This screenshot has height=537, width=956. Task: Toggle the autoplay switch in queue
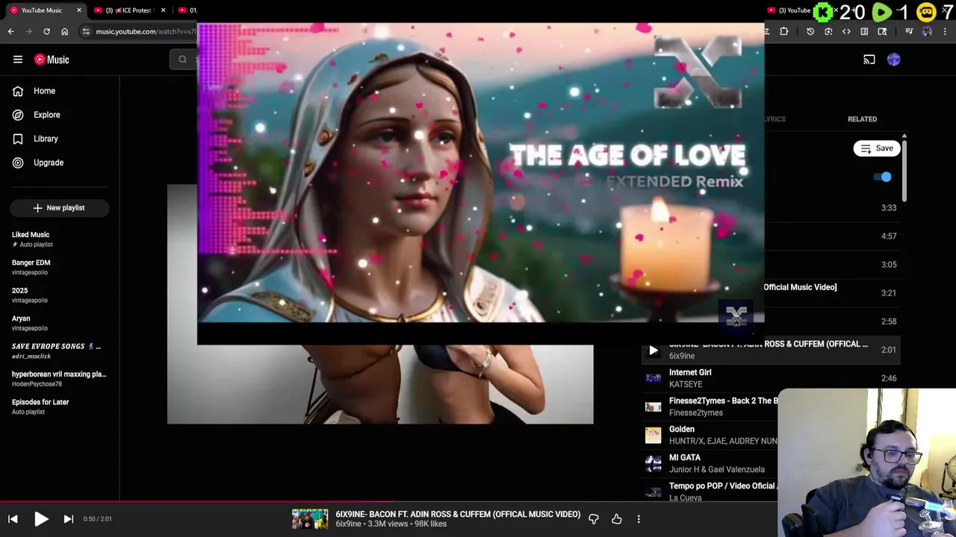point(883,177)
